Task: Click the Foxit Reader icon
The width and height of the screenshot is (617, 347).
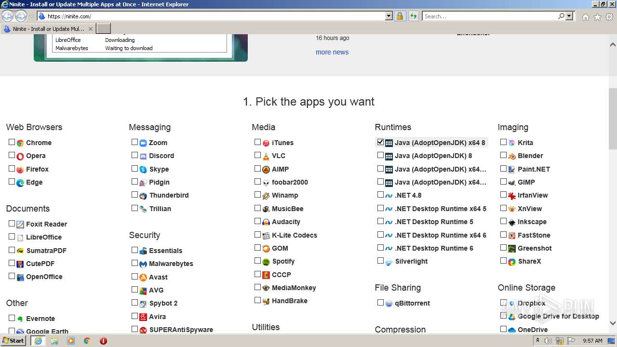Action: pyautogui.click(x=20, y=225)
